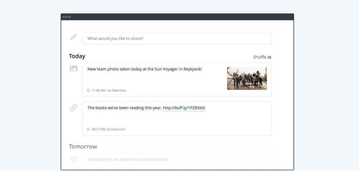Focus the 'What would you like to share?' field

(x=177, y=38)
